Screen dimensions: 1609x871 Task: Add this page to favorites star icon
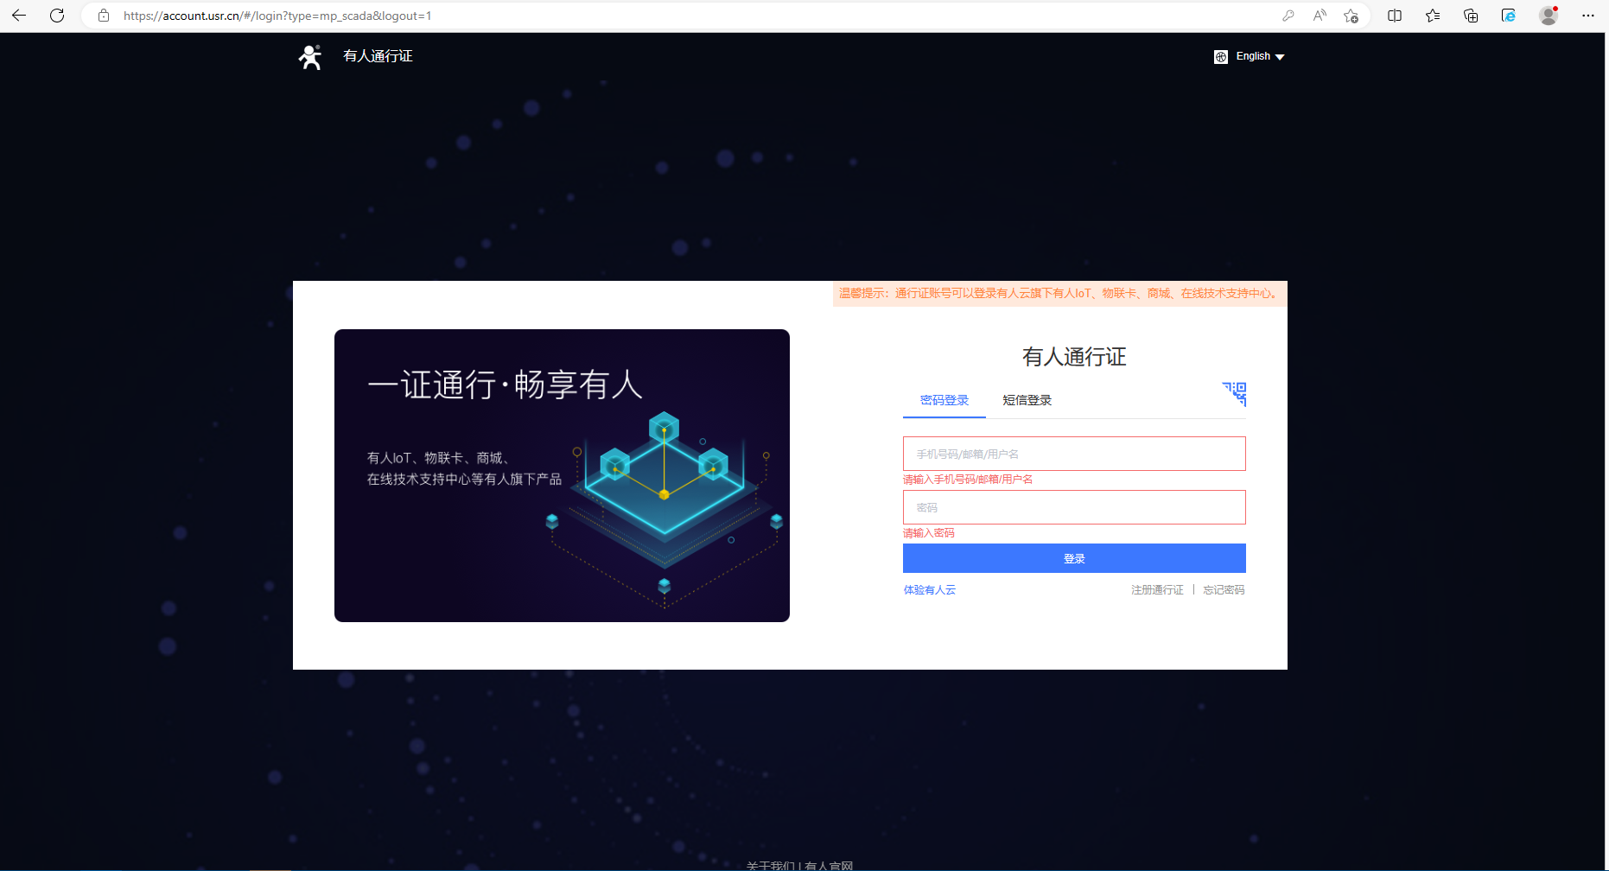click(x=1351, y=16)
